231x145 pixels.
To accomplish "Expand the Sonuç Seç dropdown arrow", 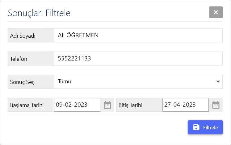I will [218, 82].
